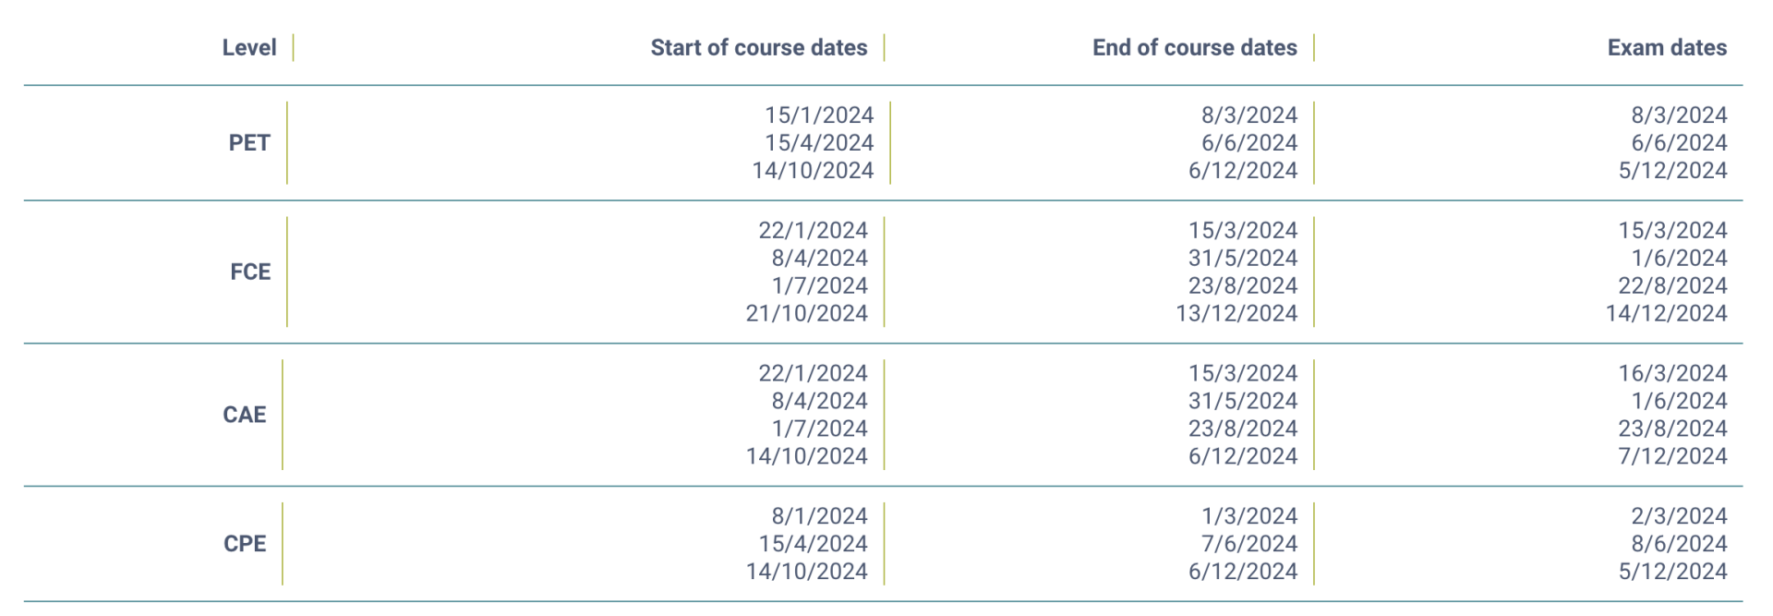Image resolution: width=1773 pixels, height=616 pixels.
Task: Click CPE exam date 2/3/2024
Action: pos(1679,516)
